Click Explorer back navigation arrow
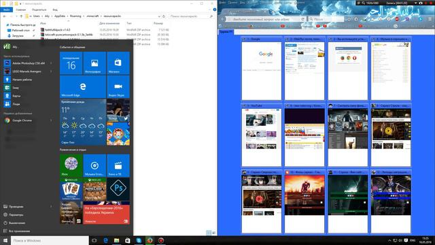 click(5, 16)
